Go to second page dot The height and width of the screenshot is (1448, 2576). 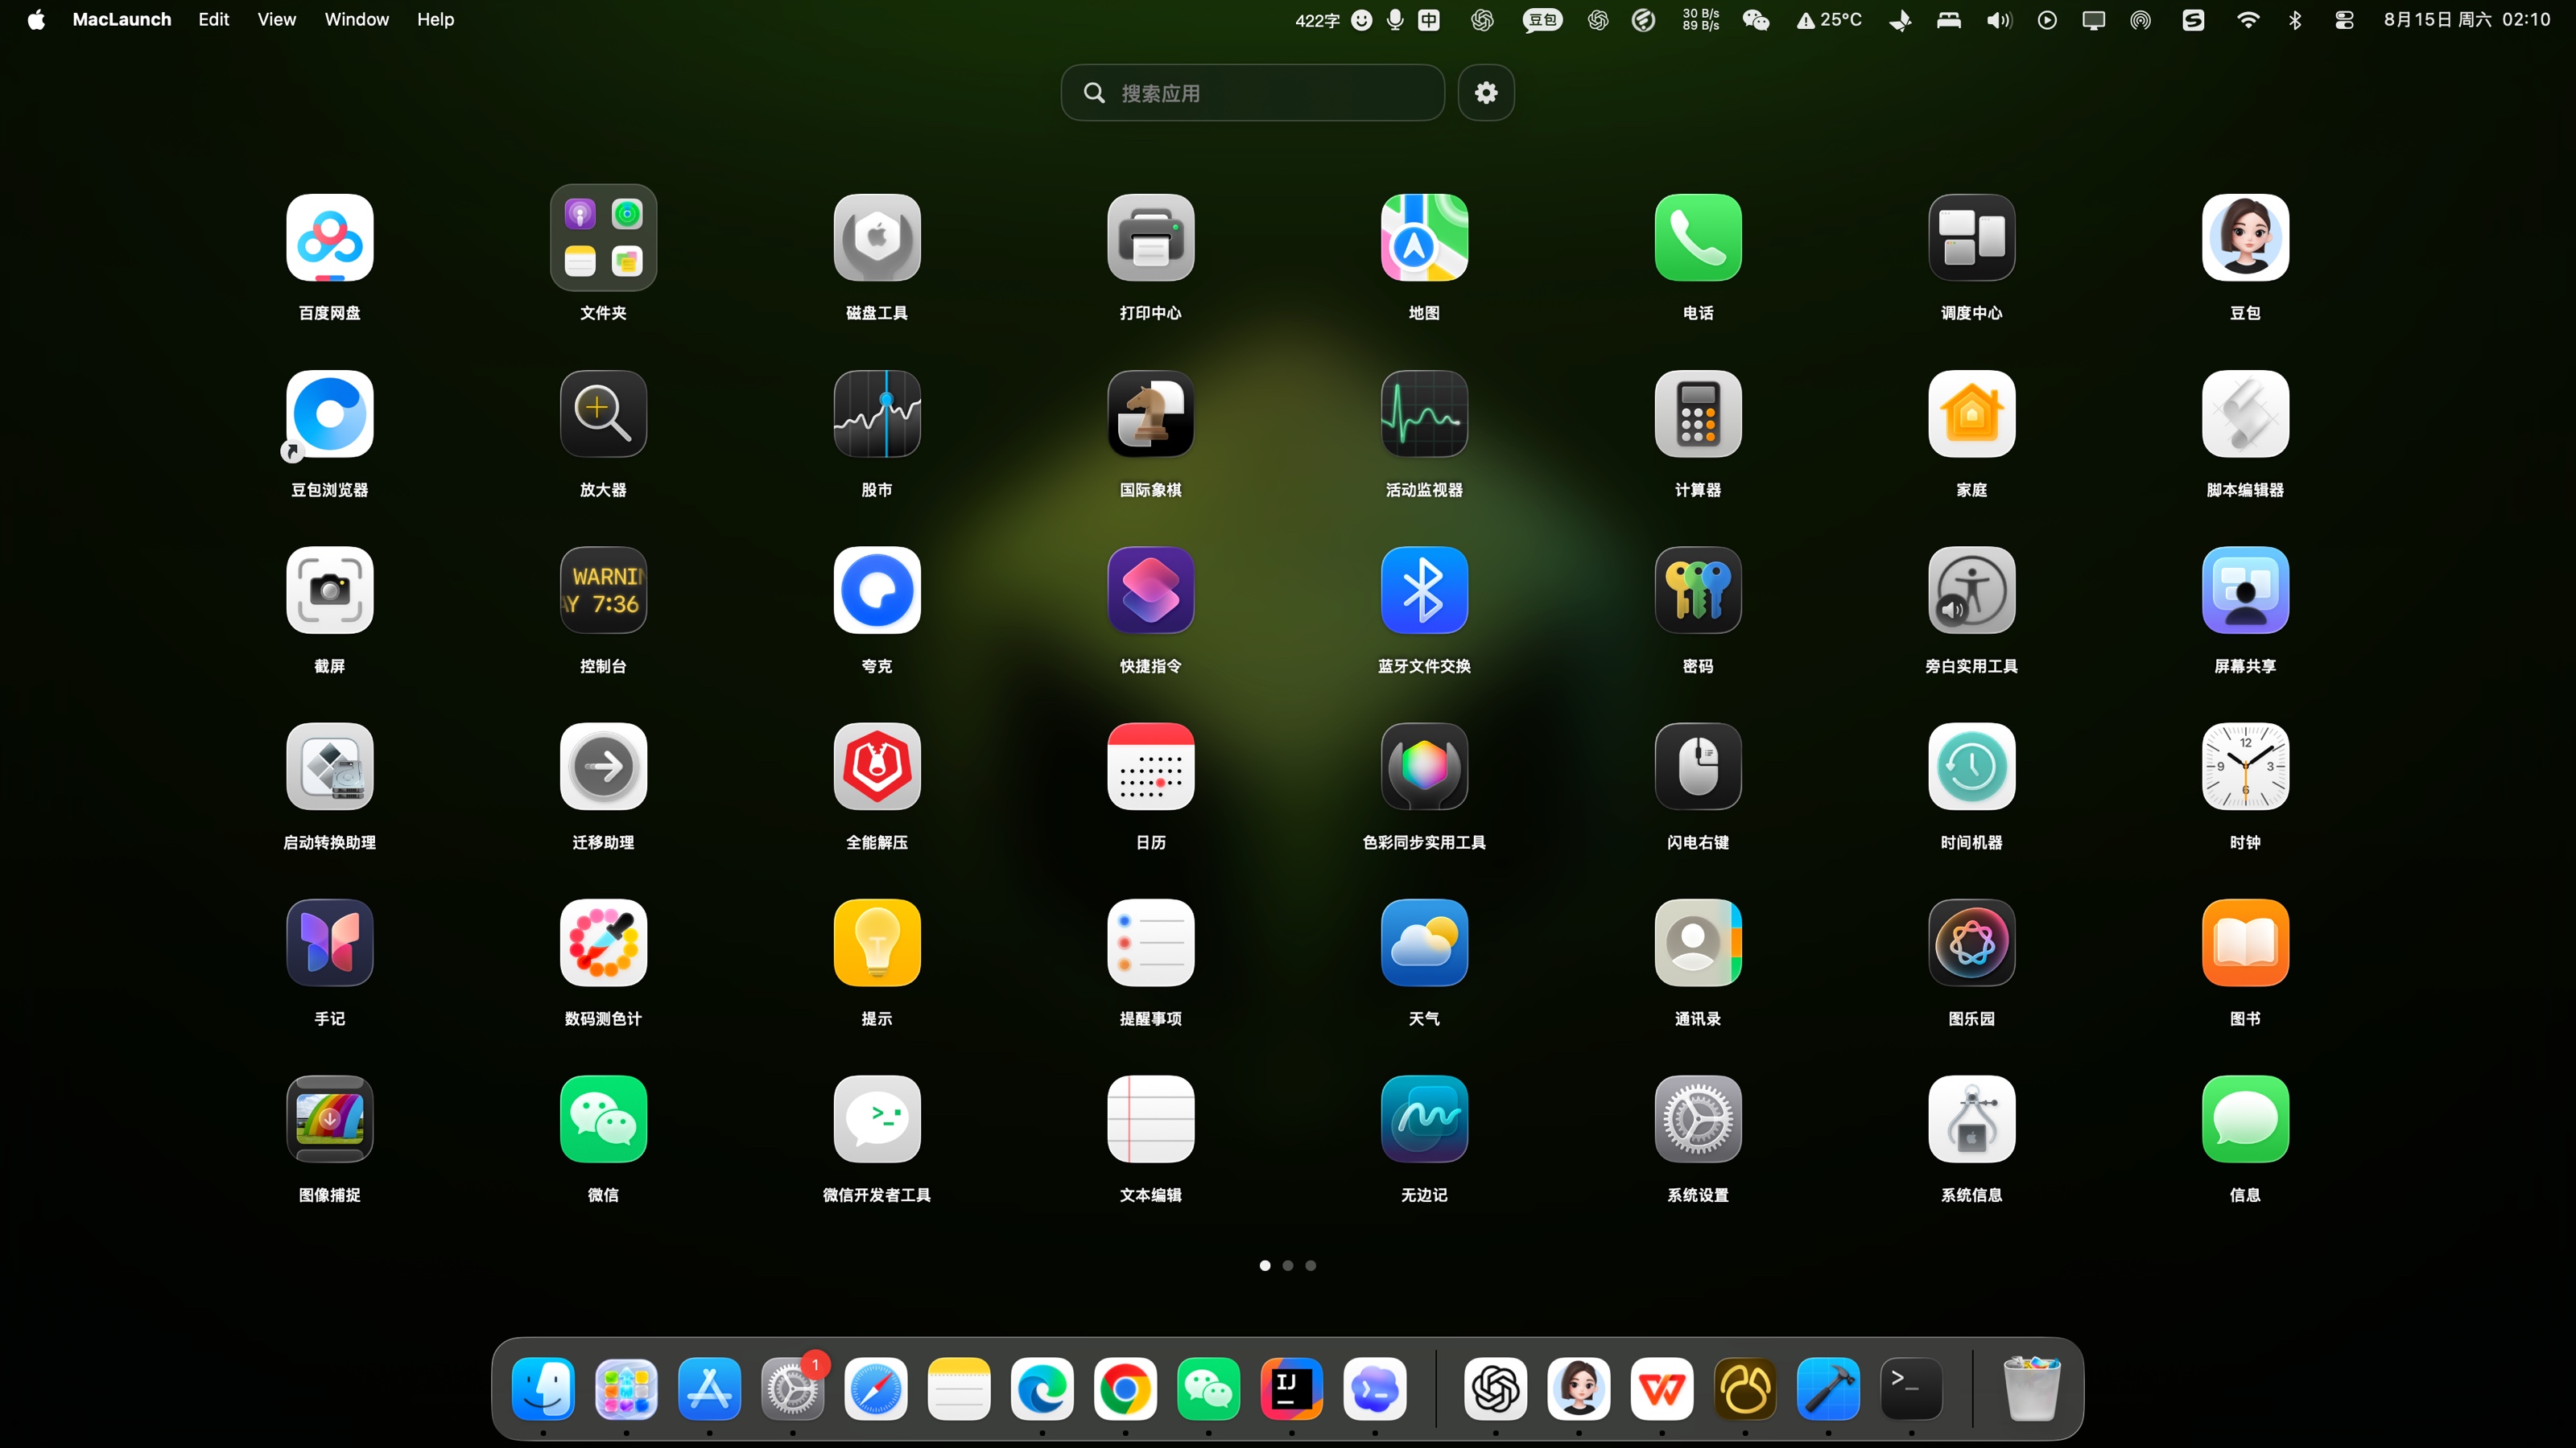click(x=1288, y=1265)
